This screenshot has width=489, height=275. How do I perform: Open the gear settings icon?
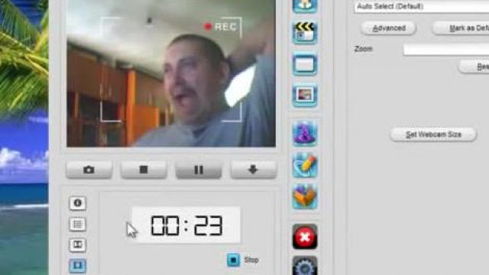pyautogui.click(x=305, y=266)
